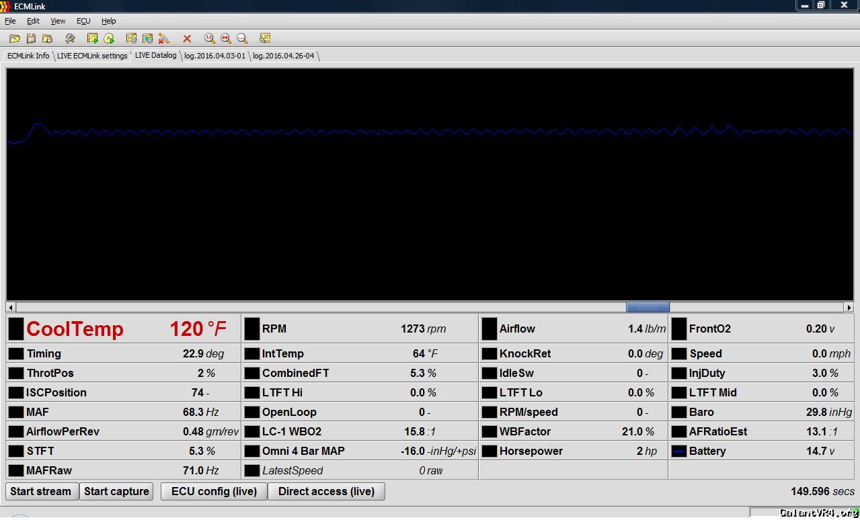Screen dimensions: 860x520
Task: Switch to the ECMLink Info tab
Action: tap(28, 56)
